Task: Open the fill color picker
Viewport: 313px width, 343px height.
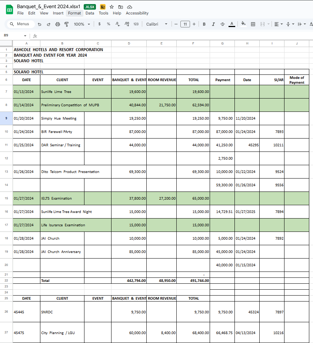Action: coord(243,24)
